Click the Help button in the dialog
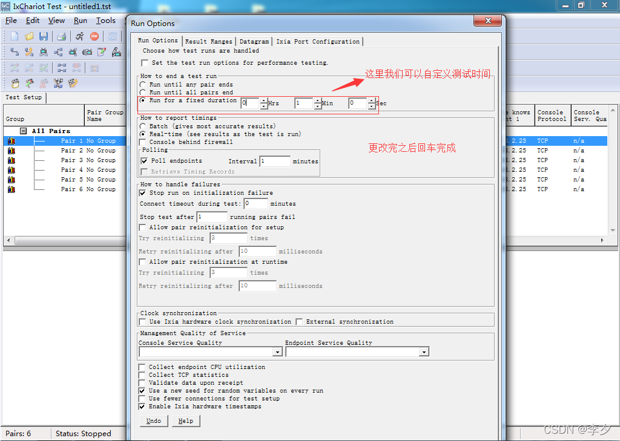Screen dimensions: 620x441 [x=186, y=421]
